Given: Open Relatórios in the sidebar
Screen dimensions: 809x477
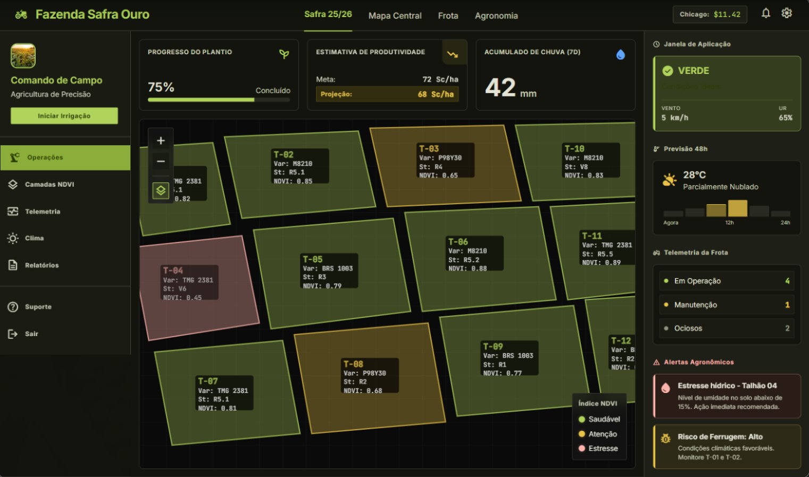Looking at the screenshot, I should pos(65,265).
